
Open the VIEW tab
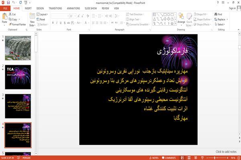point(116,8)
